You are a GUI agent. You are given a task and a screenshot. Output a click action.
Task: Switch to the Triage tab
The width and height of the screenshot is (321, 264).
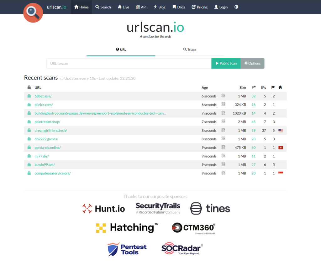tap(190, 50)
